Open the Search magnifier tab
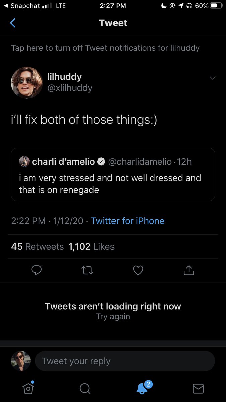The image size is (226, 402). [85, 388]
